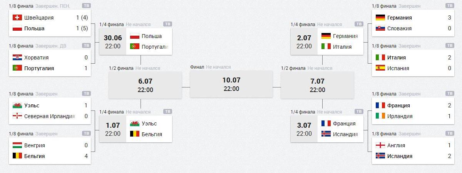
Task: Click the Португалия name in Хорватия match
Action: click(39, 68)
